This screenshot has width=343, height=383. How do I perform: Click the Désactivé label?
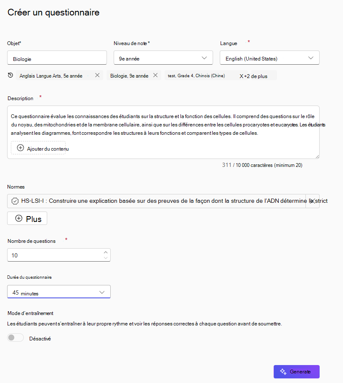(x=40, y=338)
